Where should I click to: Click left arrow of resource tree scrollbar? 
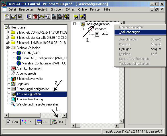tap(6, 115)
